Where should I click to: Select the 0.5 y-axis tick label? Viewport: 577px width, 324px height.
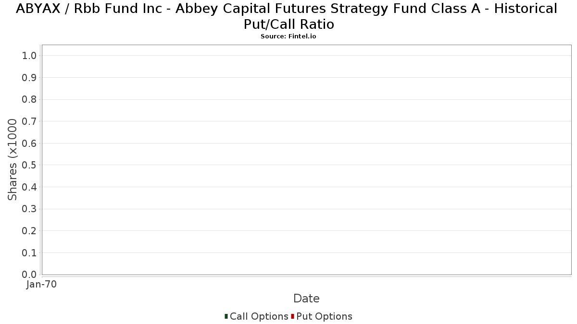[29, 165]
